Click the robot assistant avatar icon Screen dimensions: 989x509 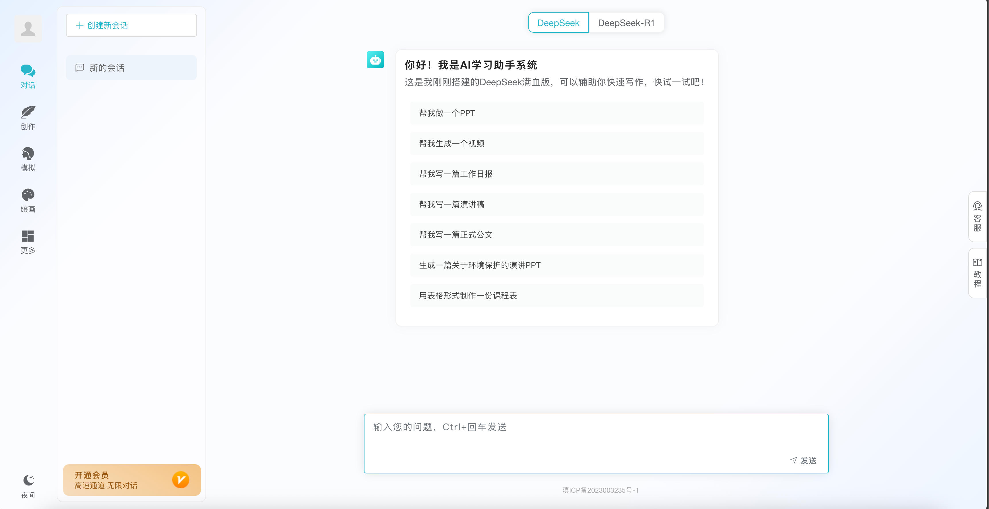(375, 60)
